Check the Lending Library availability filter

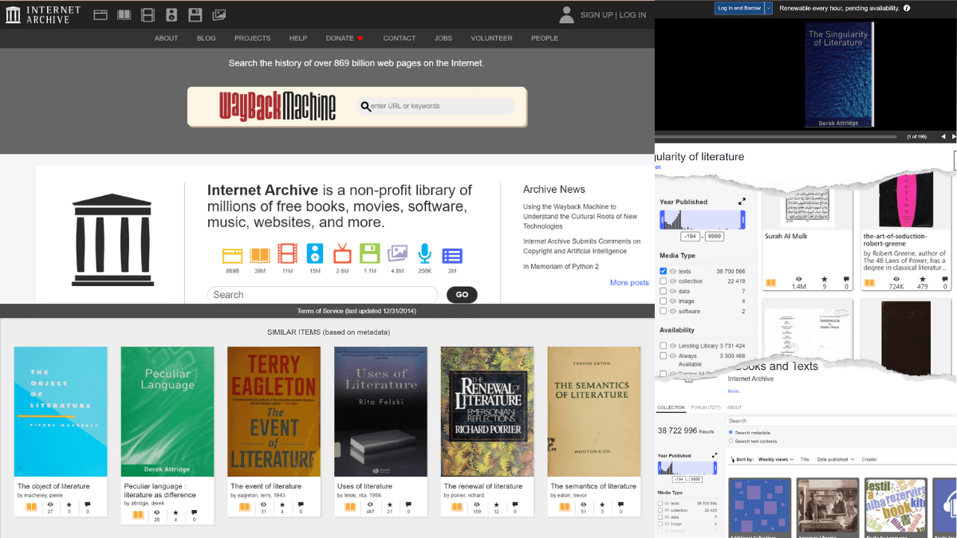[664, 346]
